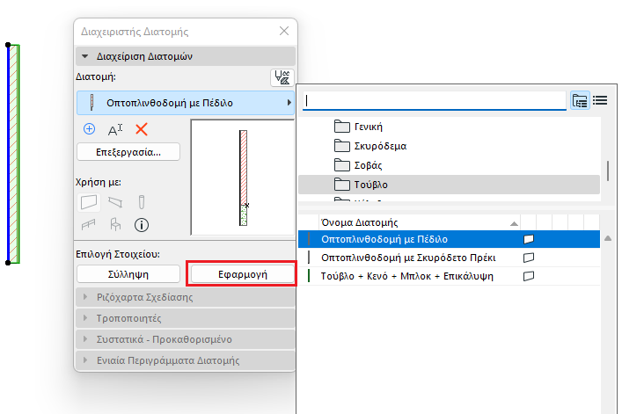Toggle use with Beam icon

pyautogui.click(x=115, y=202)
